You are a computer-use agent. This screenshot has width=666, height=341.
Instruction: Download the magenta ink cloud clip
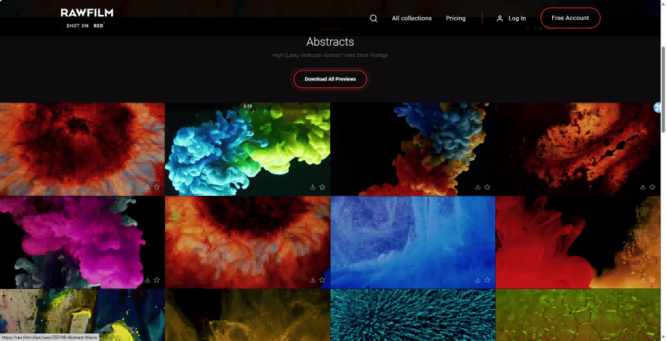[x=147, y=280]
